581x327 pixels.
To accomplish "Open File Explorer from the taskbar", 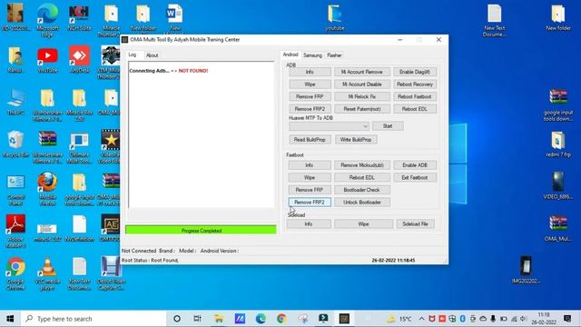I will click(219, 319).
